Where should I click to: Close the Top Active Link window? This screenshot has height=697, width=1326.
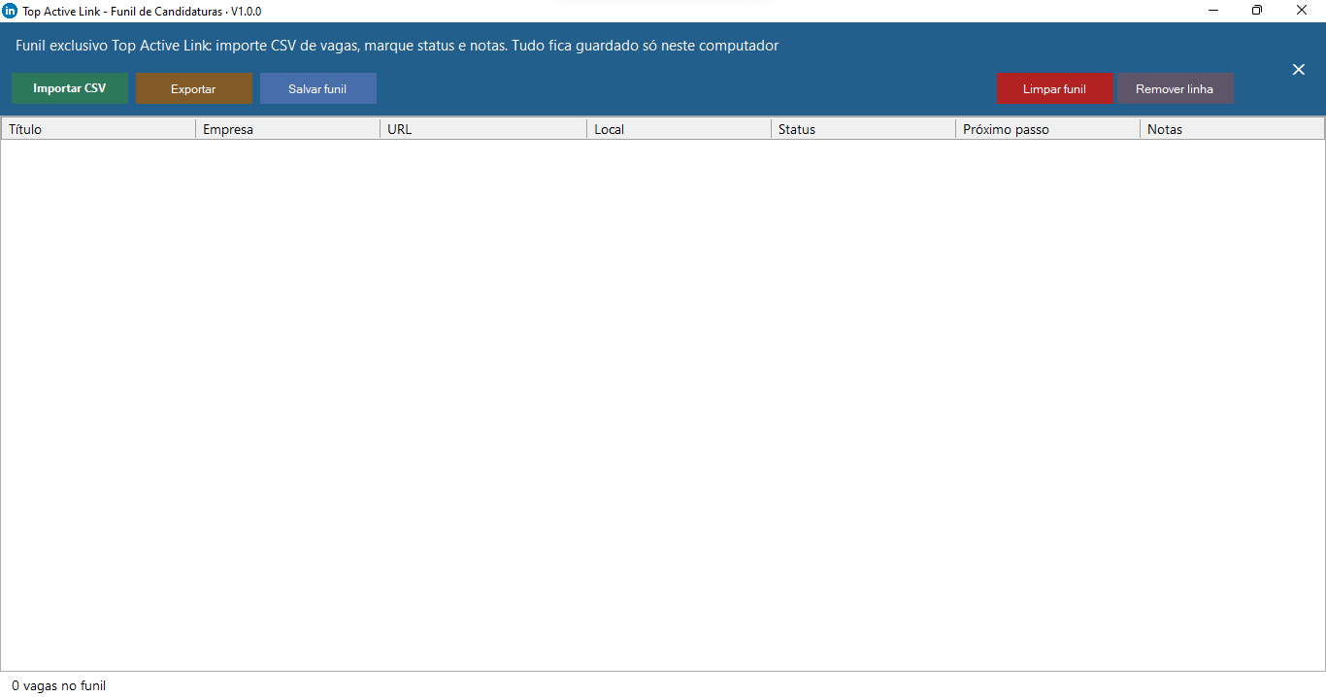[x=1303, y=11]
